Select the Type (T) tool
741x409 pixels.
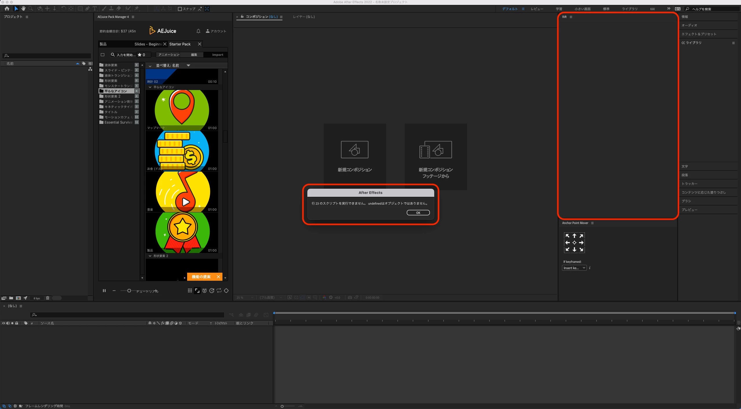point(95,9)
